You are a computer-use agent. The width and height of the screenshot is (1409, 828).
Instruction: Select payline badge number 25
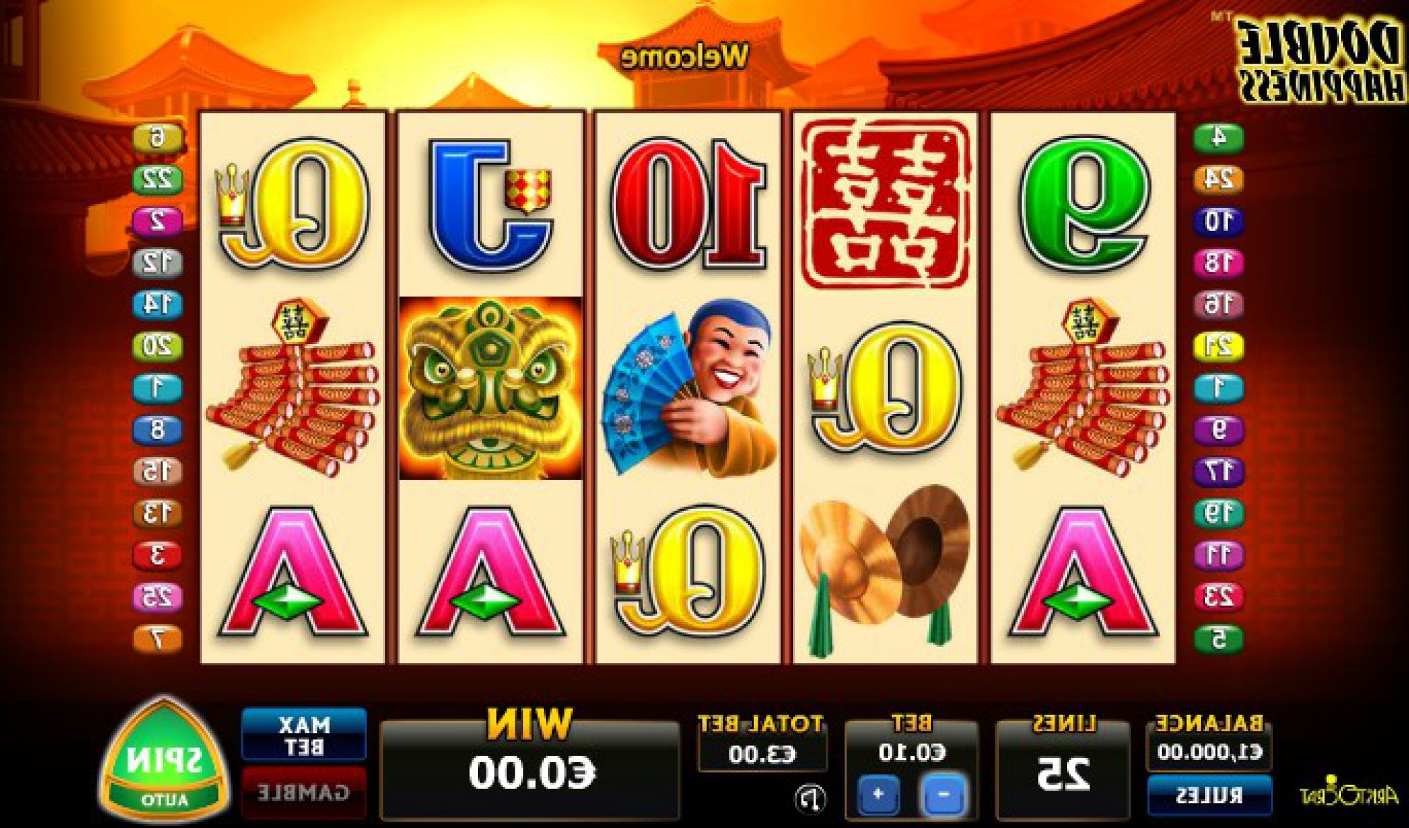(x=157, y=597)
